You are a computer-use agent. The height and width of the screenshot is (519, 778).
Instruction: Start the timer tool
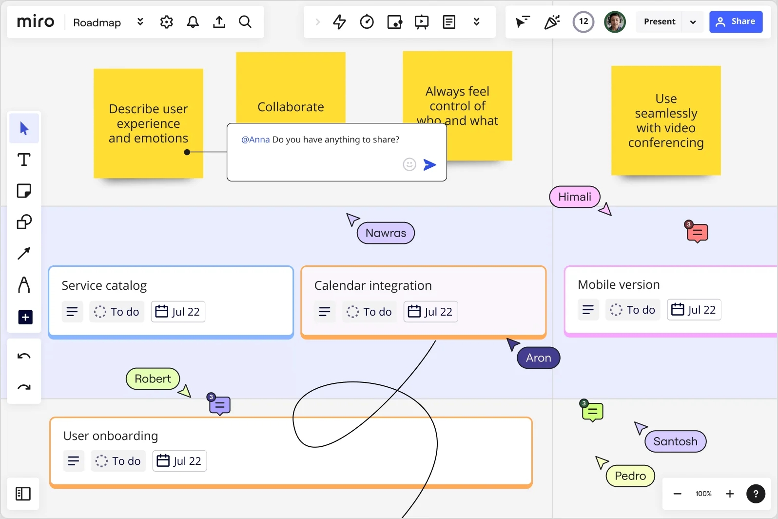367,22
